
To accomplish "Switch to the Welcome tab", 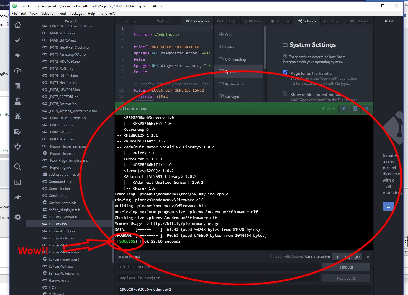I will [164, 21].
